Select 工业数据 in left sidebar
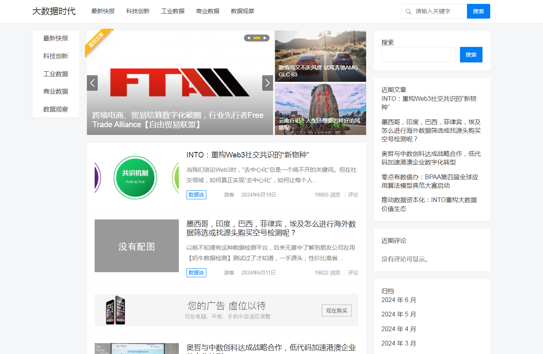 click(56, 74)
